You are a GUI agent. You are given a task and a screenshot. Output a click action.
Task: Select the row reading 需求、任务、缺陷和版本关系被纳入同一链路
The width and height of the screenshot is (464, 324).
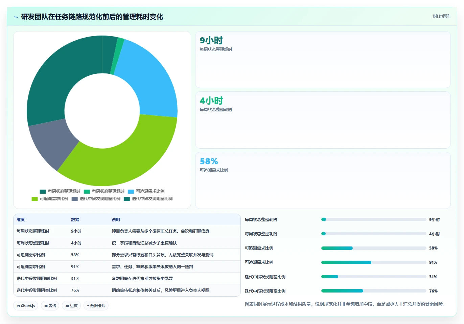127,267
